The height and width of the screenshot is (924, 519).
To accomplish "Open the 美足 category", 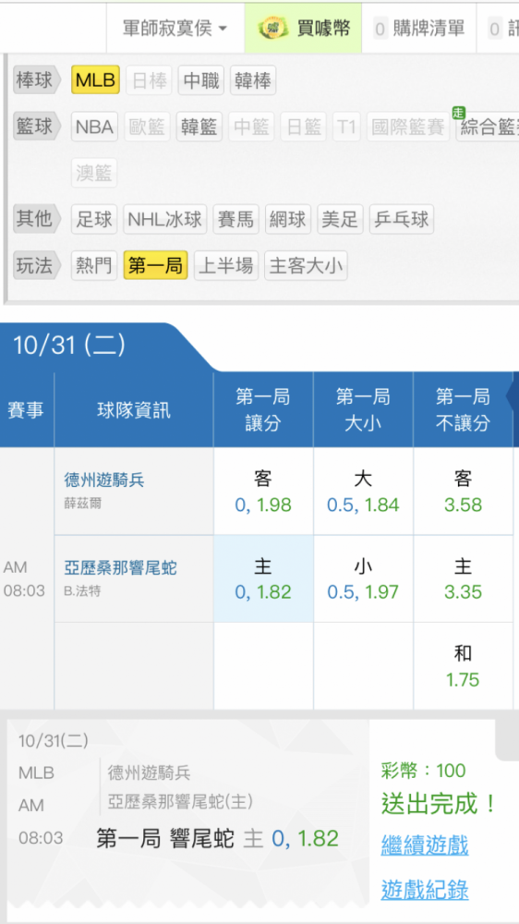I will [340, 219].
